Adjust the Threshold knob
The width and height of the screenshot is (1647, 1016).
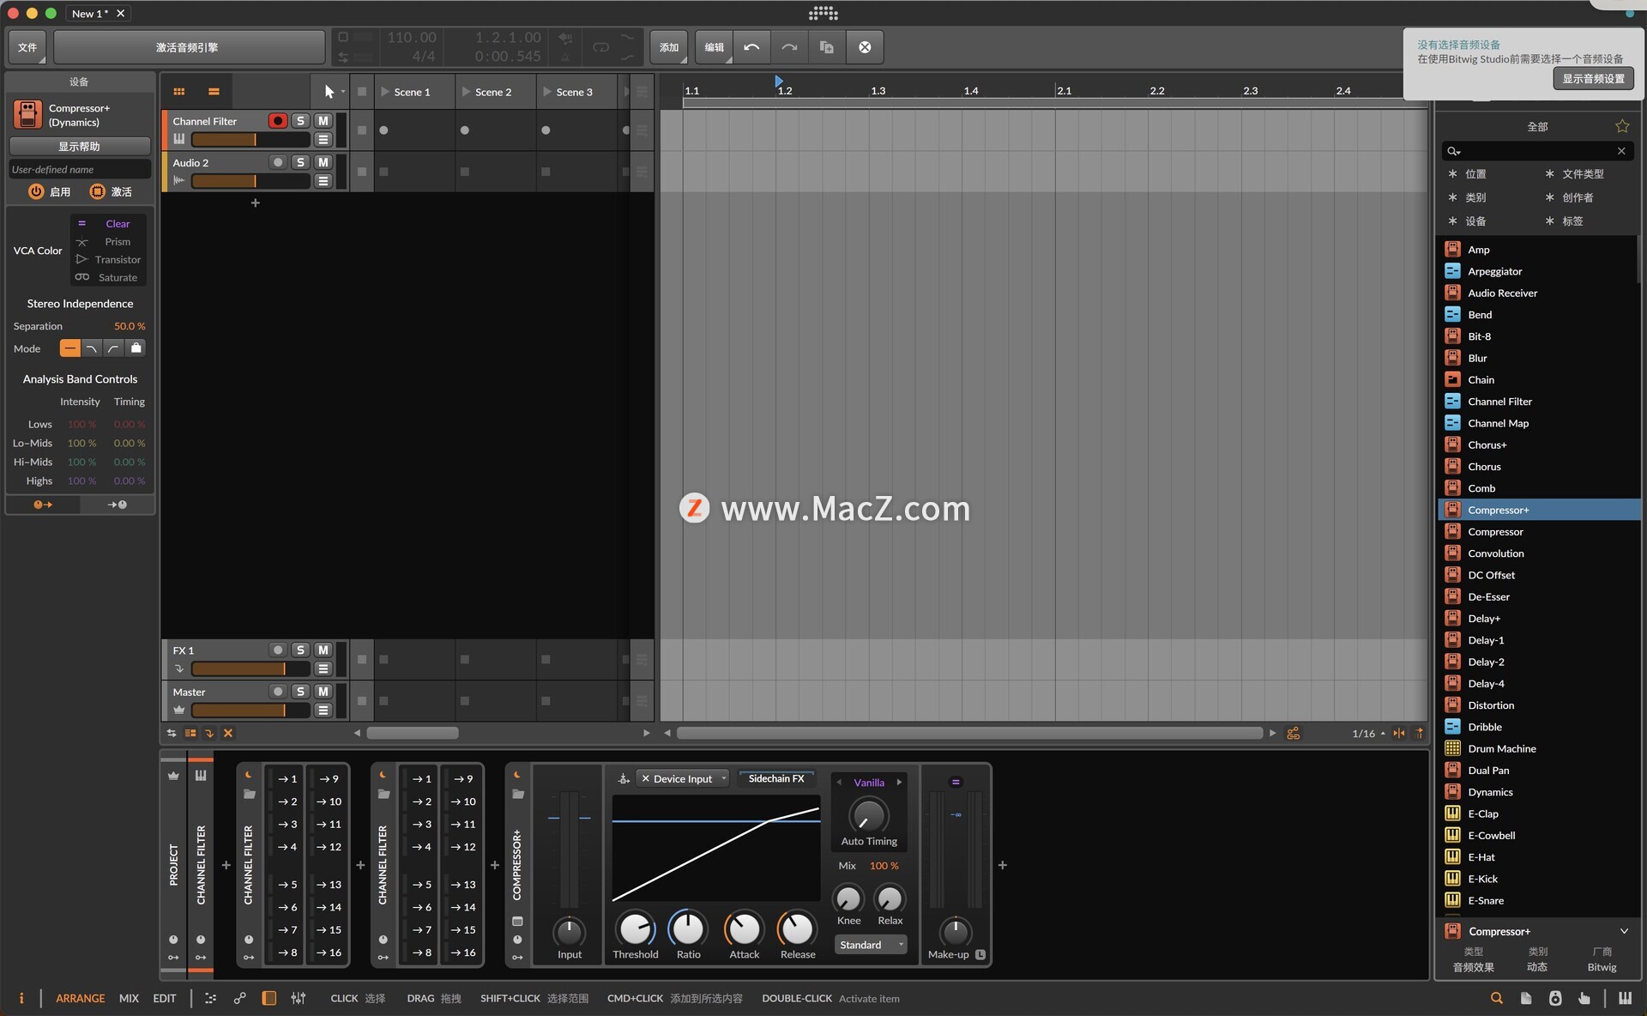(635, 928)
